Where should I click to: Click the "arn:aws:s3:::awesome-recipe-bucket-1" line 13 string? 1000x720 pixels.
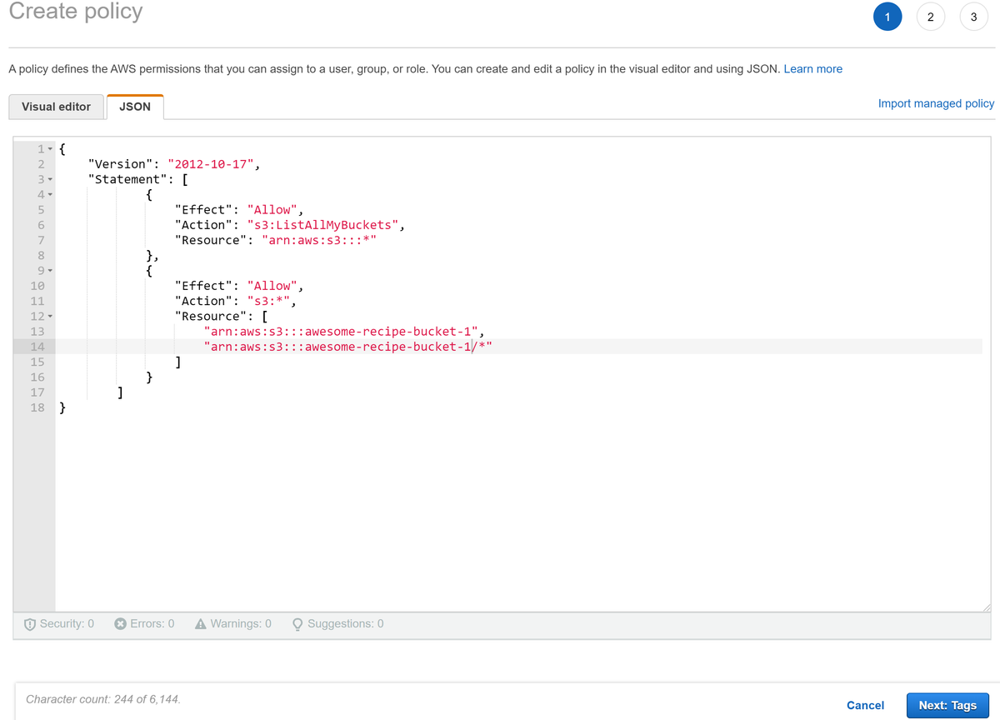pos(341,332)
